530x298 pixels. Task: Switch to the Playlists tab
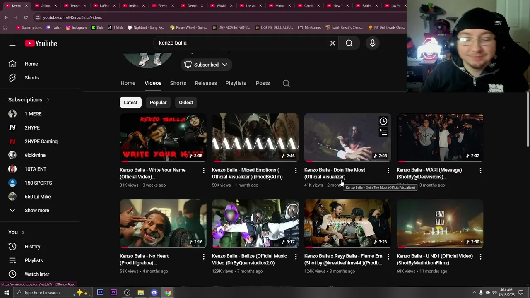click(236, 83)
